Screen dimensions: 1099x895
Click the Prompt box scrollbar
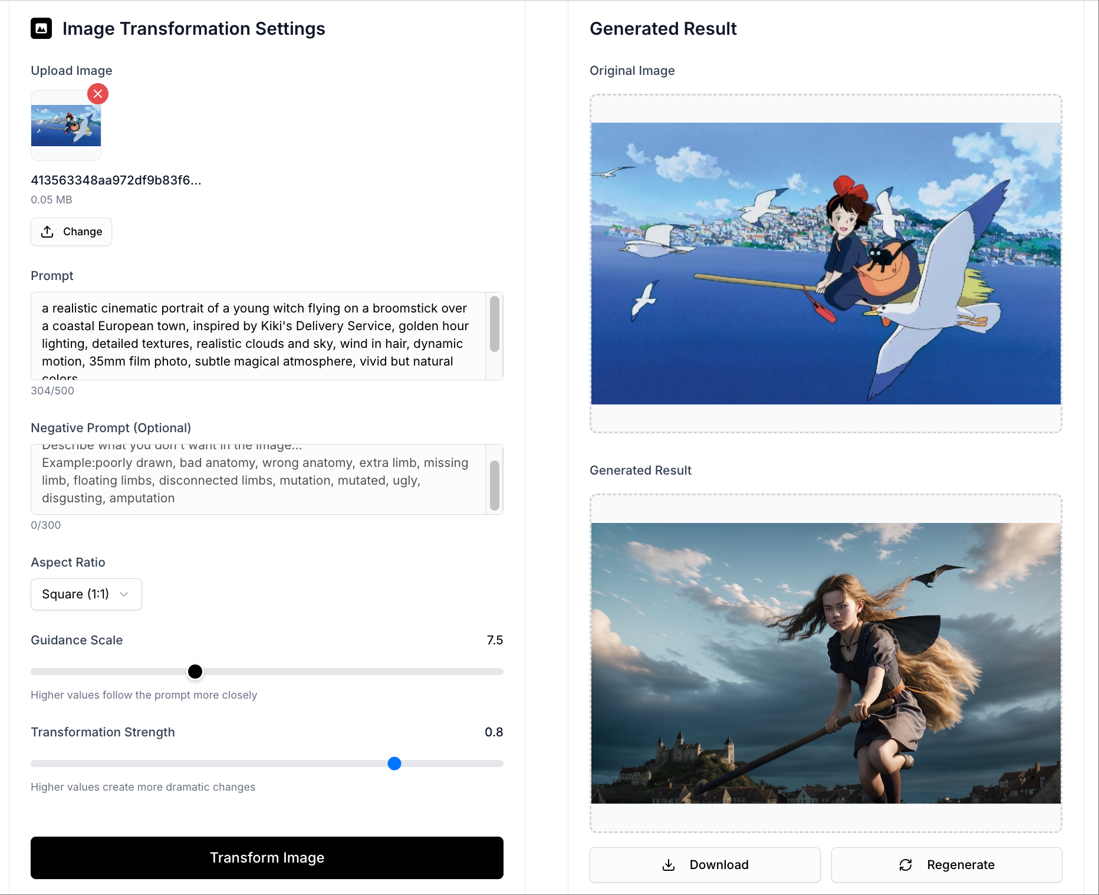(x=495, y=324)
